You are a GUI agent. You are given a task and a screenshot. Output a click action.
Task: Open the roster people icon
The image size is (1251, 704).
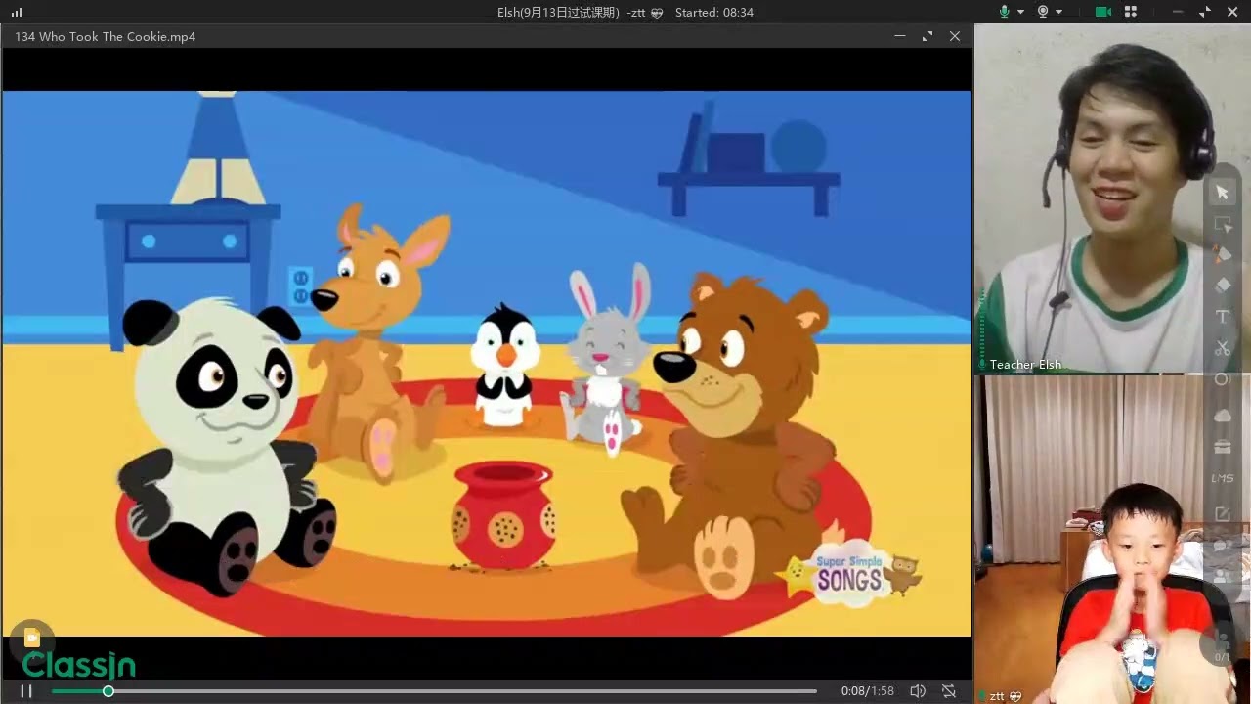[x=1222, y=577]
